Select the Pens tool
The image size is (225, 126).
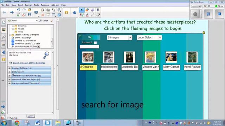pos(82,15)
